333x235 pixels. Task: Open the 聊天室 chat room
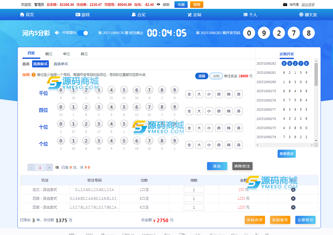(x=308, y=15)
